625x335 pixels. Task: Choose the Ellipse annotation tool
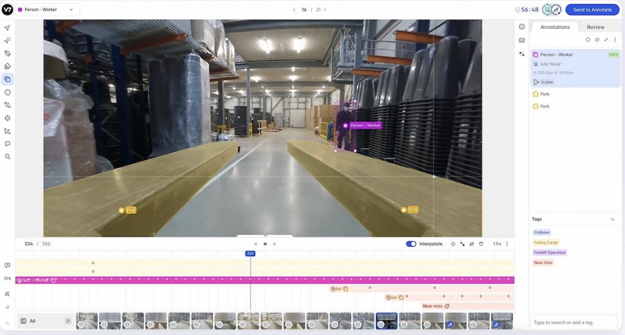7,92
